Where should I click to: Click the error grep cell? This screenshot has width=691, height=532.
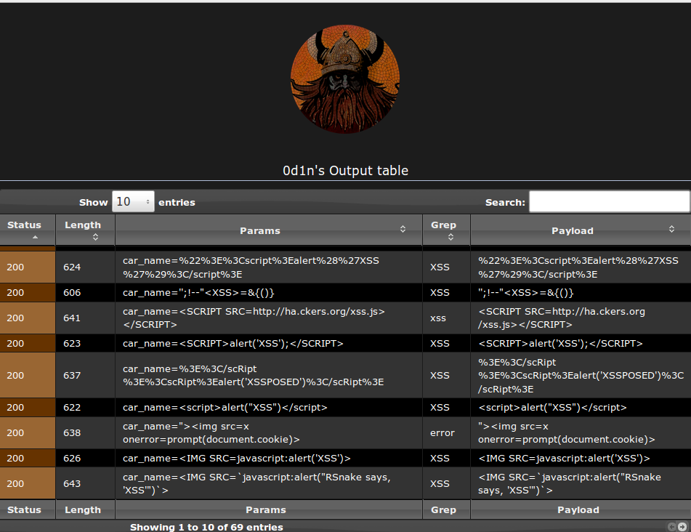(x=446, y=433)
